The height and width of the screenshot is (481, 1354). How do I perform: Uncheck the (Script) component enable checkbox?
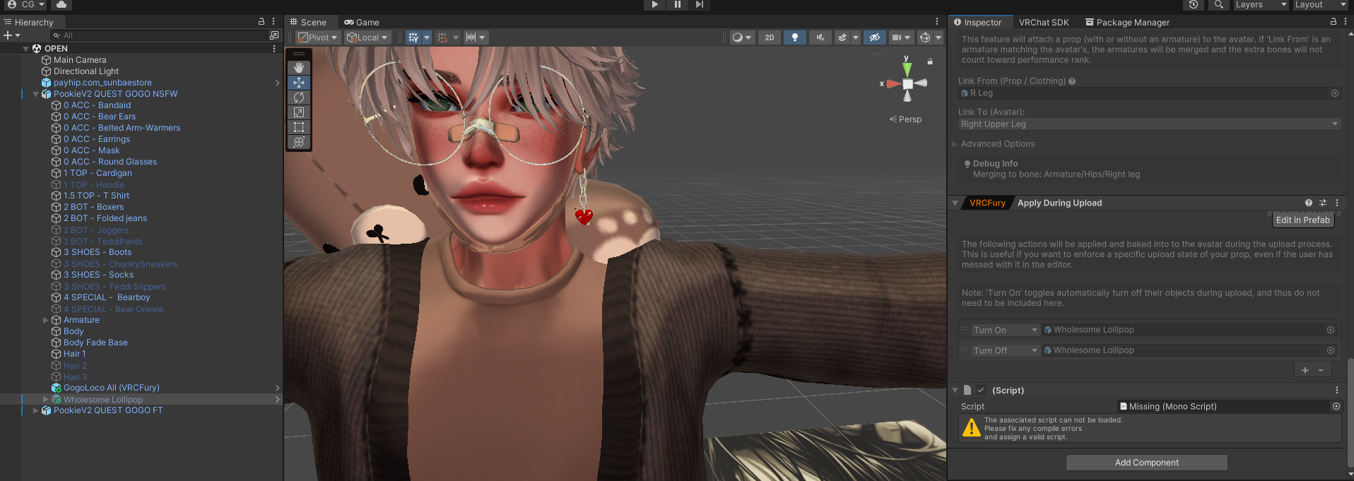point(981,391)
